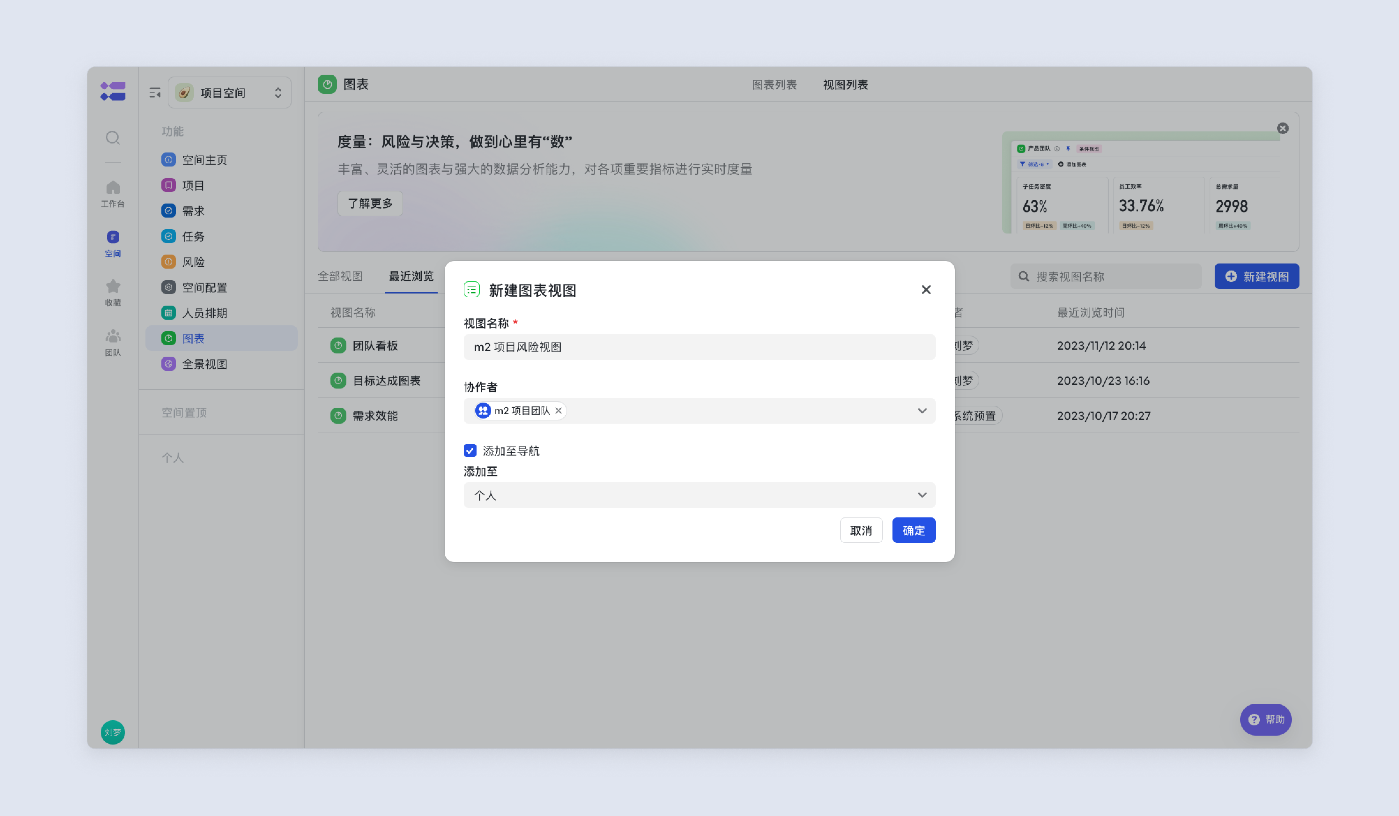Open 空间配置 in sidebar
Viewport: 1399px width, 816px height.
(x=221, y=287)
